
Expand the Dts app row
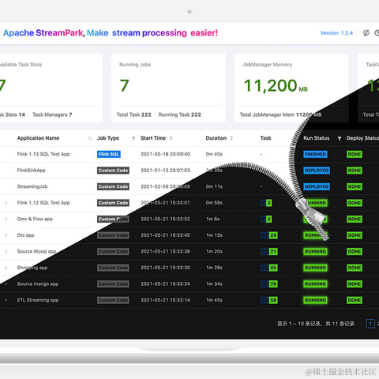(x=6, y=235)
